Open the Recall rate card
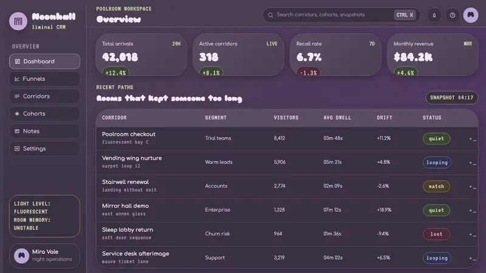 (336, 55)
